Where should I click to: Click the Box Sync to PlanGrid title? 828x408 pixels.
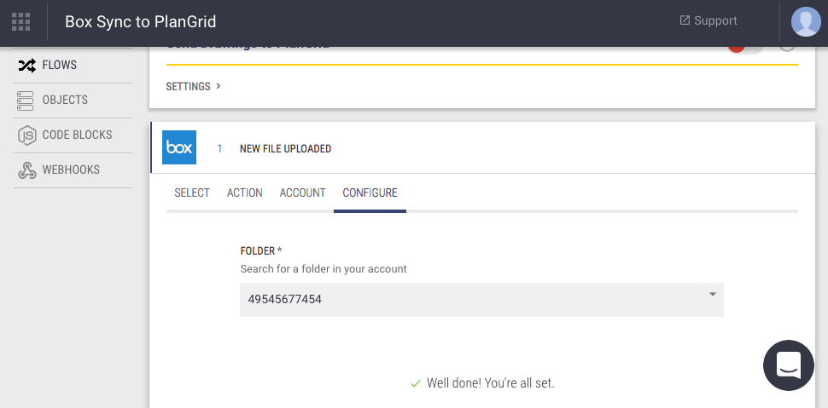coord(140,22)
